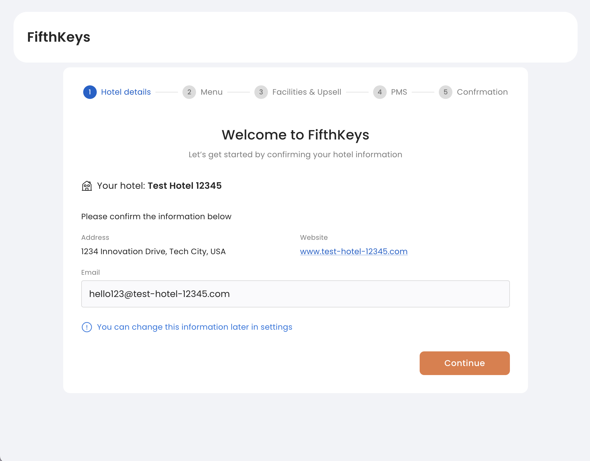Click the hotel building icon
This screenshot has height=461, width=590.
click(x=87, y=186)
